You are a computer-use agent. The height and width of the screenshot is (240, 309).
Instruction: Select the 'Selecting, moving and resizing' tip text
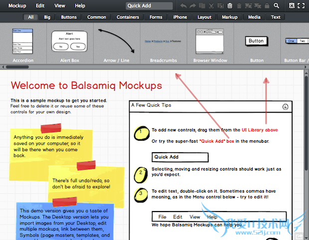pos(216,172)
